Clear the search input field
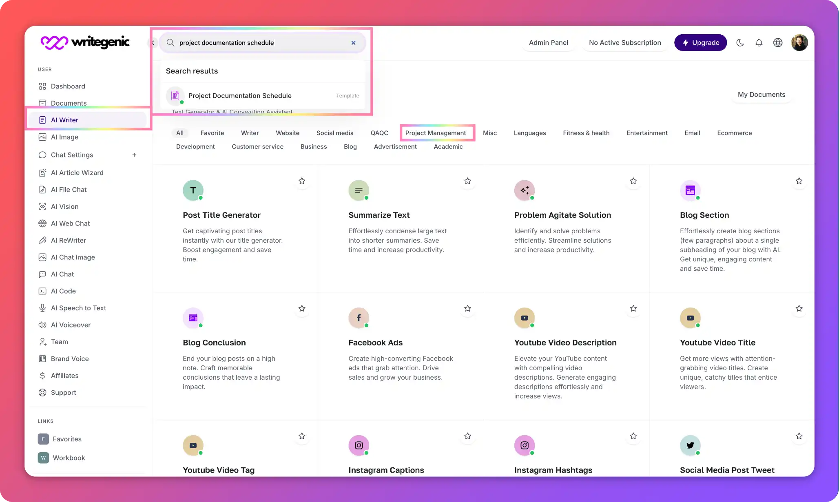Screen dimensions: 839x502 click(x=353, y=42)
